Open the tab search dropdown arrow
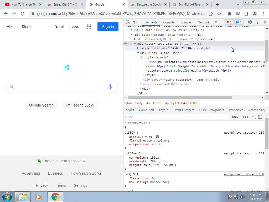Screen dimensions: 269x202 pyautogui.click(x=237, y=4)
